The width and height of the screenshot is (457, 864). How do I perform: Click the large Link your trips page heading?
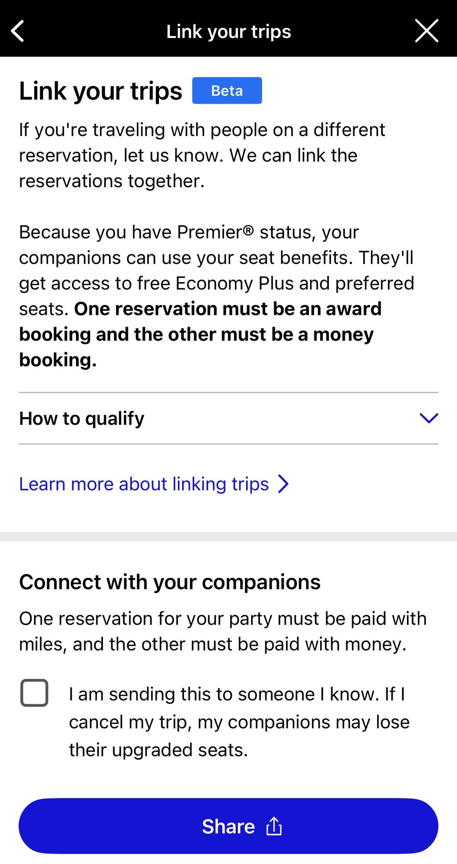click(x=101, y=91)
